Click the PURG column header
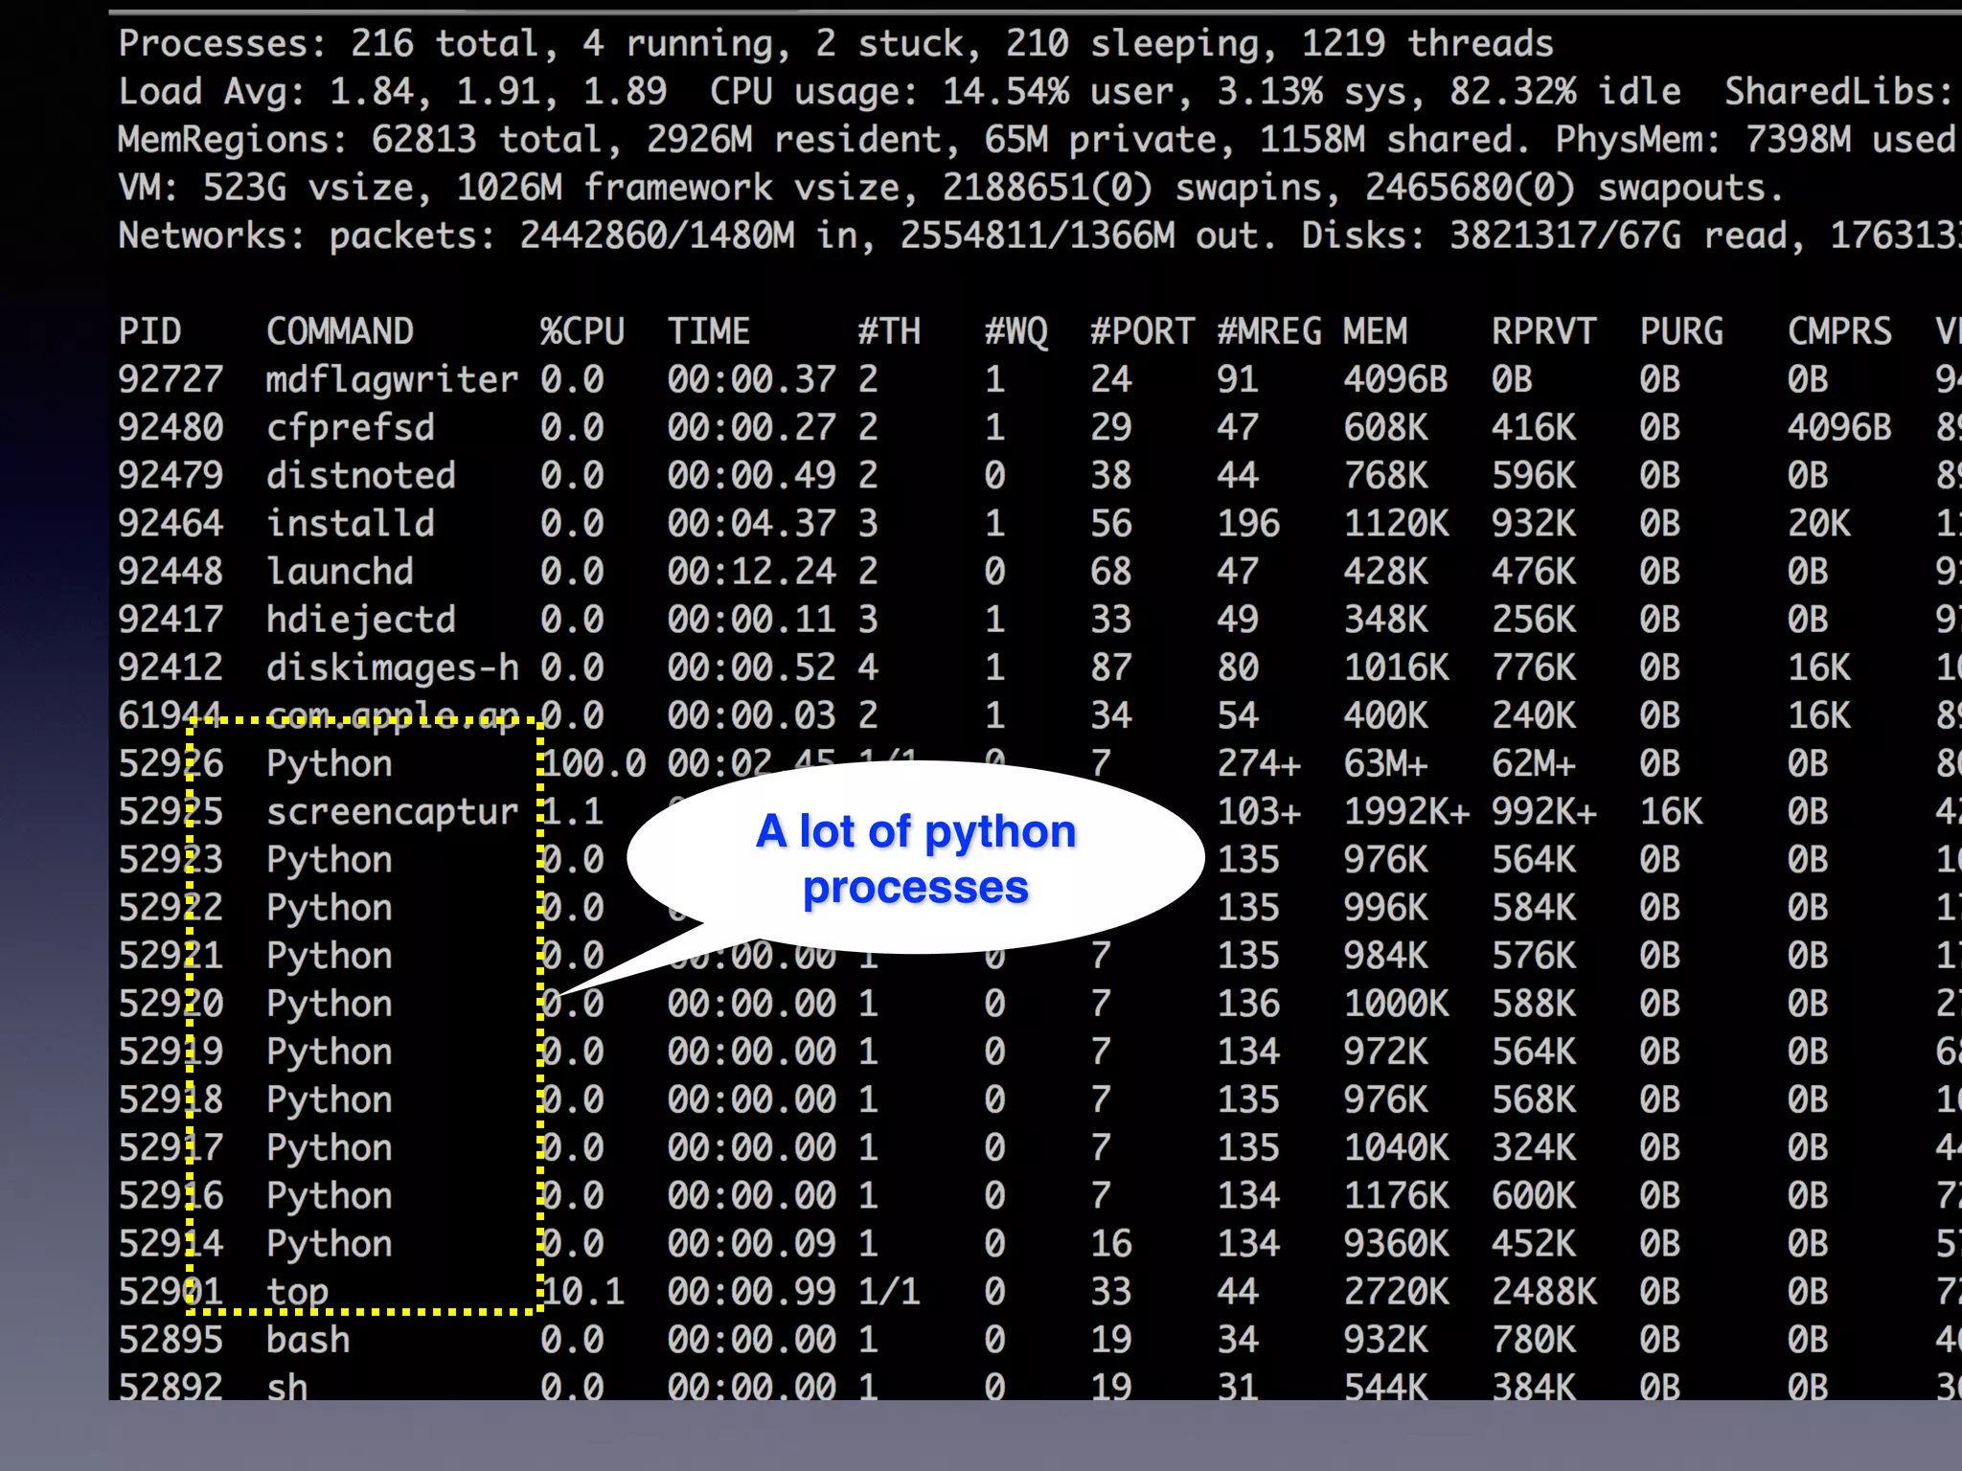 click(x=1681, y=331)
